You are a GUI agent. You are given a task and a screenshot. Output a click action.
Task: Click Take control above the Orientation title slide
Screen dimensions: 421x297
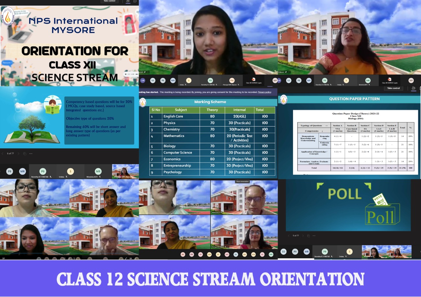110,1
